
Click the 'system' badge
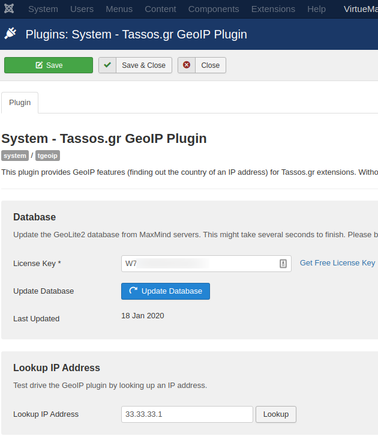tap(15, 156)
